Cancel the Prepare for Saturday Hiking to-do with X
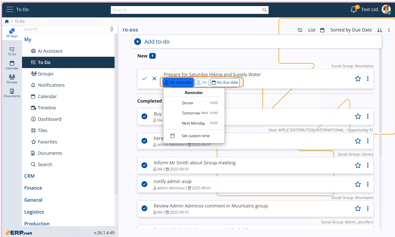The height and width of the screenshot is (237, 395). point(154,78)
